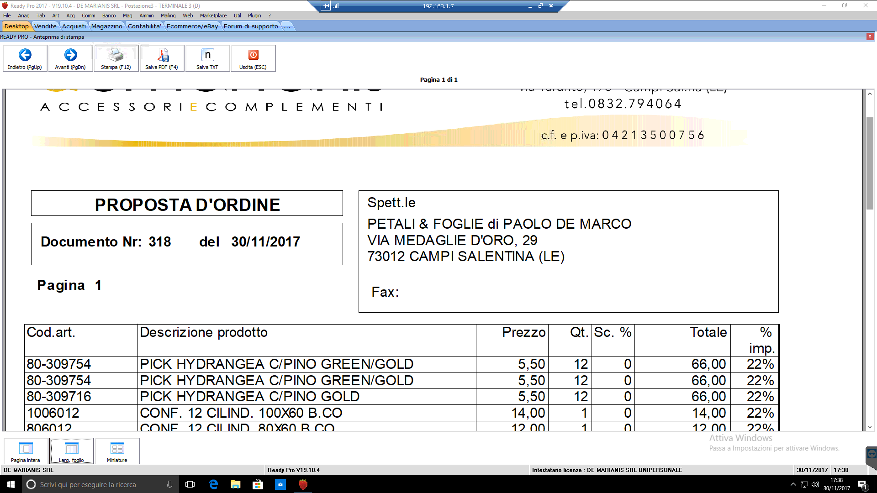Exit preview with Uscita (ESC) icon

tap(253, 55)
